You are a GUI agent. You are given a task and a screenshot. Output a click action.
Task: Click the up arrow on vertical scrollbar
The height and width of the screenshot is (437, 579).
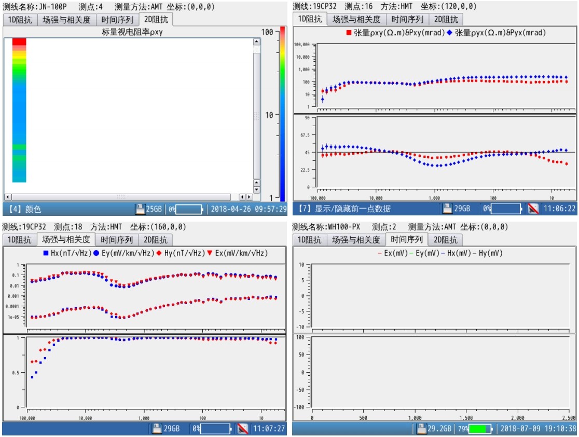click(x=256, y=42)
